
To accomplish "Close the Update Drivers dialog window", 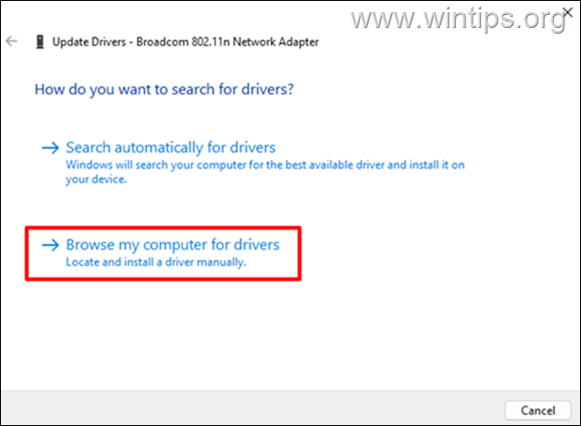I will [568, 12].
